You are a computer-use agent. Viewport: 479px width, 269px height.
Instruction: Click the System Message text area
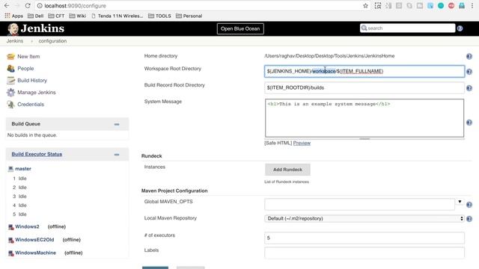[x=364, y=118]
